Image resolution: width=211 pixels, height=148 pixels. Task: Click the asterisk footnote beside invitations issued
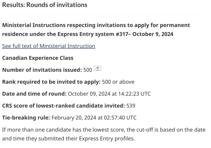click(x=98, y=69)
